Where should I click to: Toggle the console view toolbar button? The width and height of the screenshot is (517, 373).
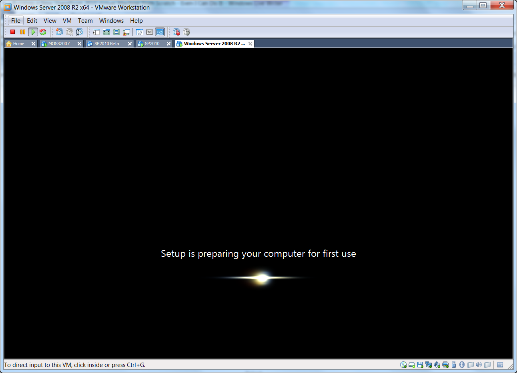coord(160,32)
